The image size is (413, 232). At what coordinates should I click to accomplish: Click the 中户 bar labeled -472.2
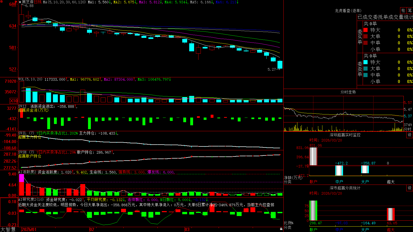[x=339, y=170]
